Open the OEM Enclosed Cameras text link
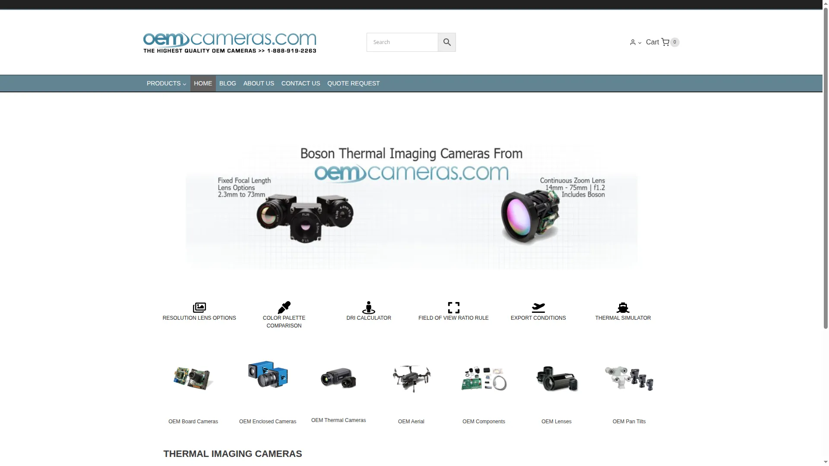The width and height of the screenshot is (829, 466). click(268, 422)
